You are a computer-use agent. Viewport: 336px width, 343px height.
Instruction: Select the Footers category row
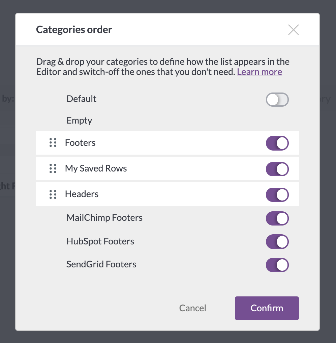pos(167,143)
